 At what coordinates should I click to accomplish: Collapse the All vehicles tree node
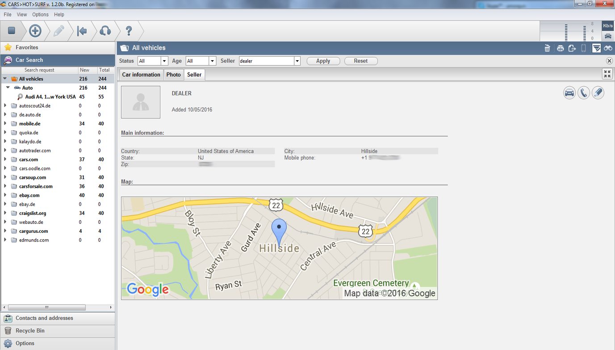5,79
